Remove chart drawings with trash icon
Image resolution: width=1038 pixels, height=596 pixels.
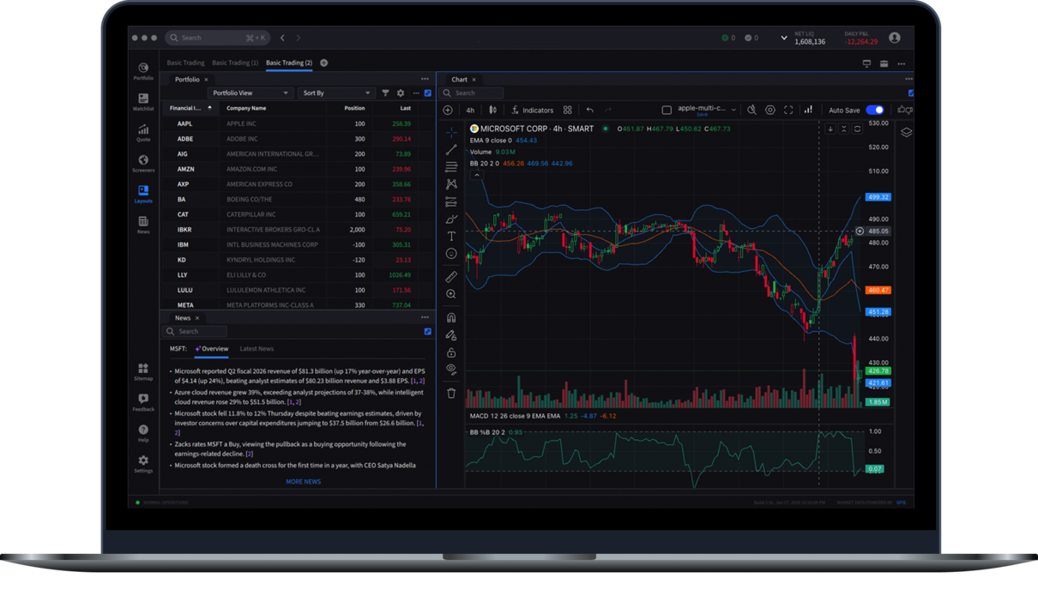(x=451, y=393)
